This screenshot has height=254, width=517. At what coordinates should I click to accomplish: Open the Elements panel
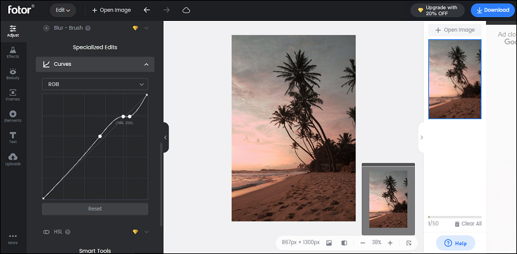point(13,117)
